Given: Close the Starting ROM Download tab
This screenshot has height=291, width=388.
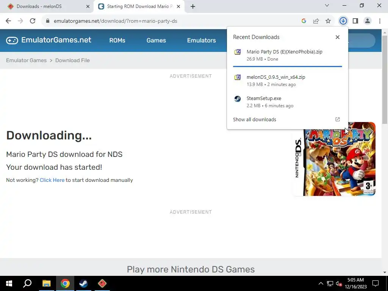Looking at the screenshot, I should point(178,6).
